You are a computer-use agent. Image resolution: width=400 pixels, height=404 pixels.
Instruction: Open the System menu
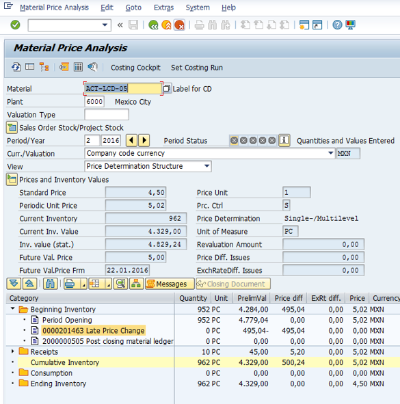(x=198, y=8)
